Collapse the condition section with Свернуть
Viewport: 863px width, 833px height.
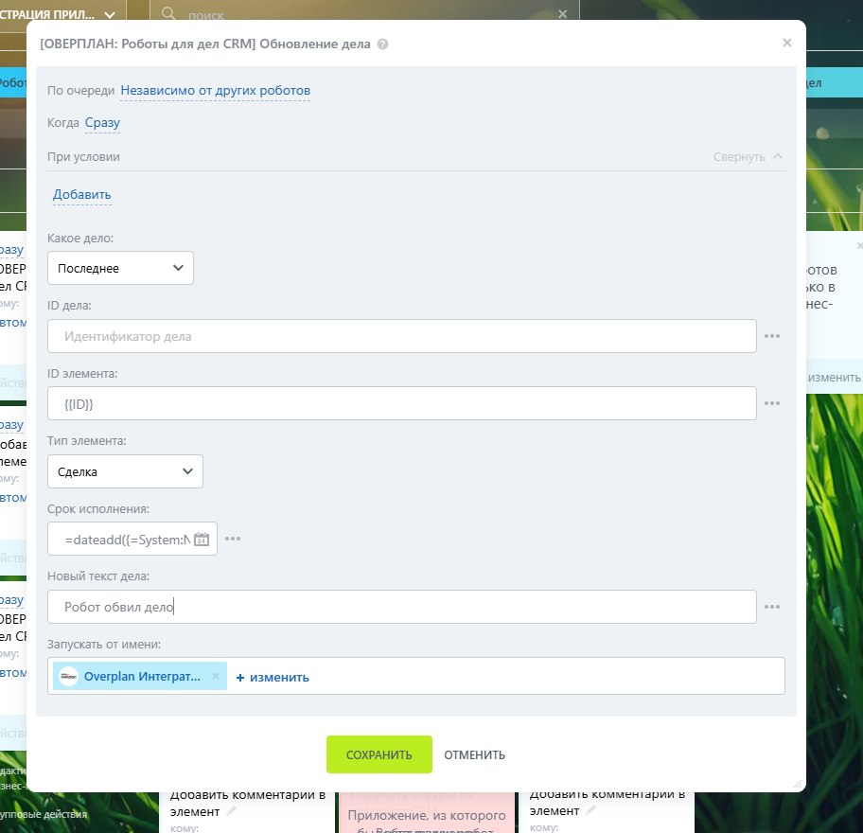click(748, 157)
